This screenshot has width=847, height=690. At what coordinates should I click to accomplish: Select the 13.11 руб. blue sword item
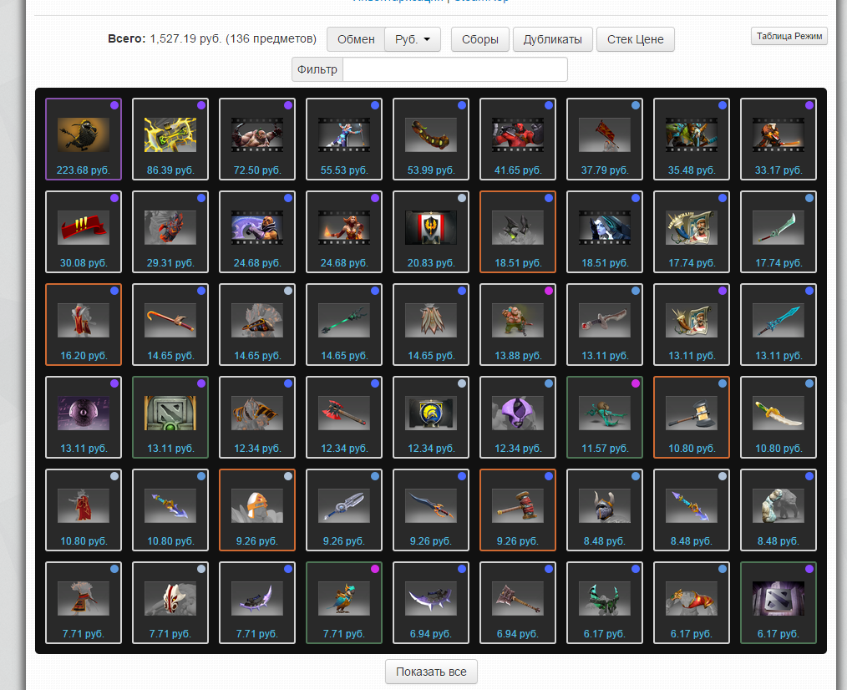[779, 325]
